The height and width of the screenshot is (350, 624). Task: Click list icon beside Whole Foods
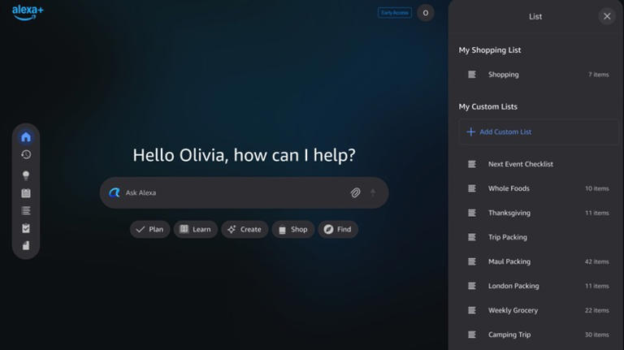(x=472, y=188)
